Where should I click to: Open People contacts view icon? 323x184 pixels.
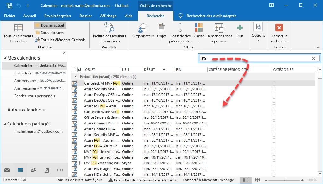click(33, 170)
